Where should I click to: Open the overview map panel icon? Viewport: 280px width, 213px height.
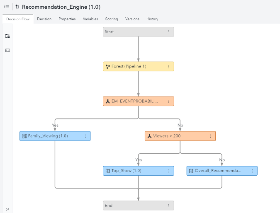tap(7, 50)
